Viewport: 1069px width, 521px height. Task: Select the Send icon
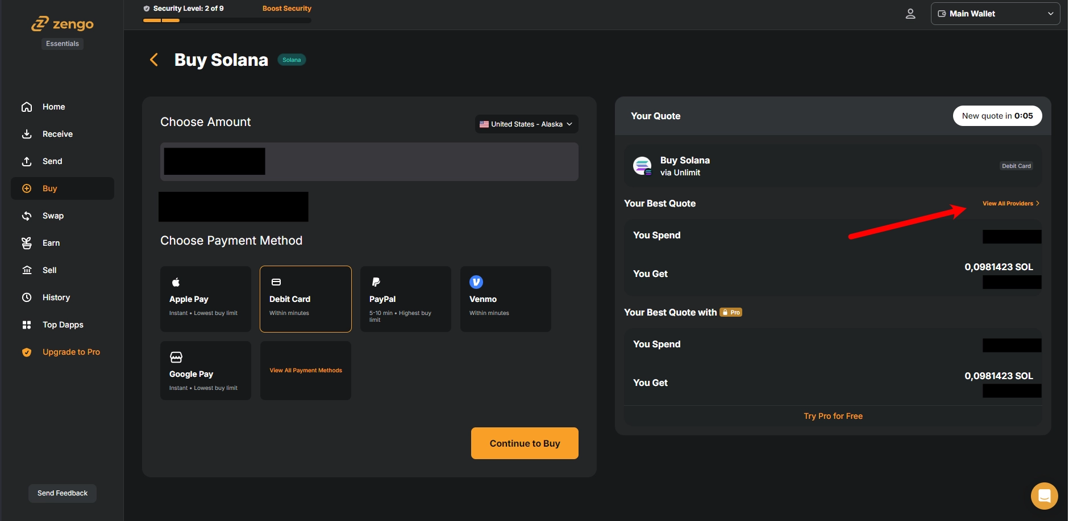click(x=51, y=161)
